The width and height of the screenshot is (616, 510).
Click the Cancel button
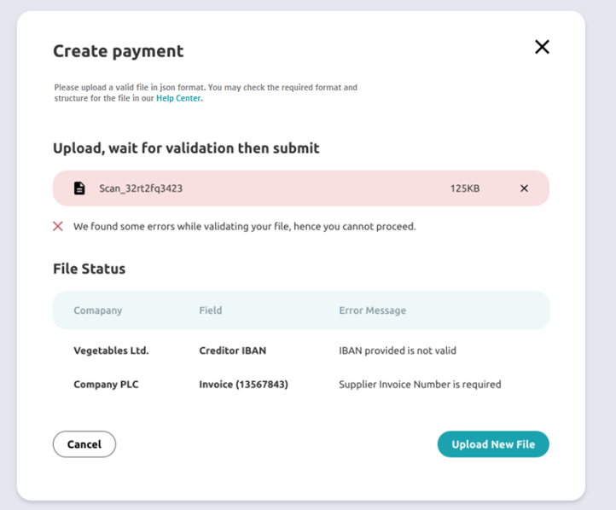84,444
